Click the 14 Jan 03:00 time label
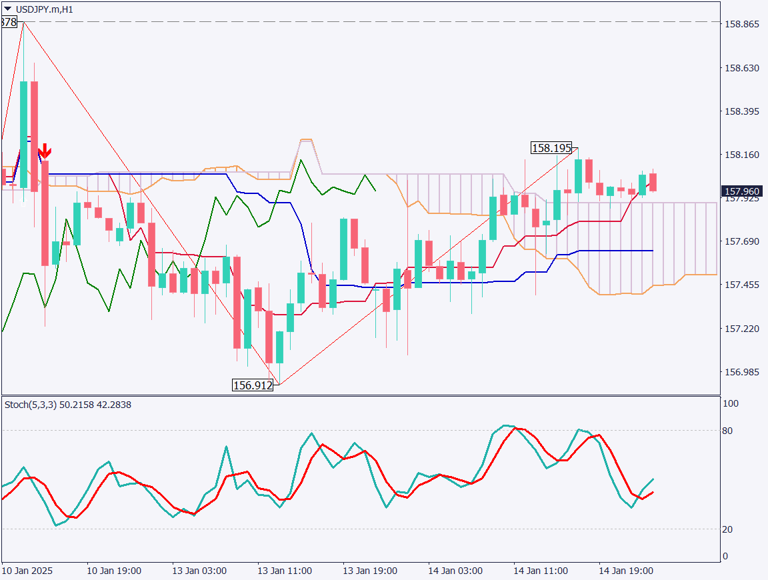This screenshot has height=580, width=768. 455,571
